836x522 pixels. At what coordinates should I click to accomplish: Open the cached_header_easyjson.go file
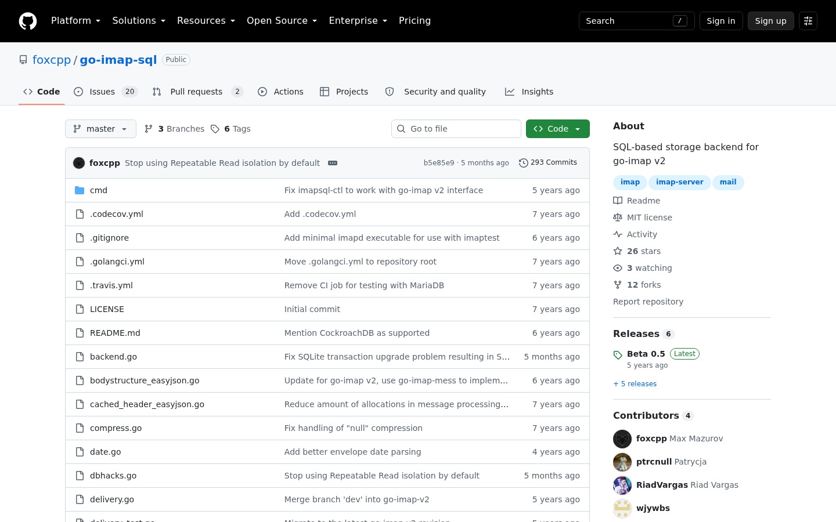coord(147,404)
